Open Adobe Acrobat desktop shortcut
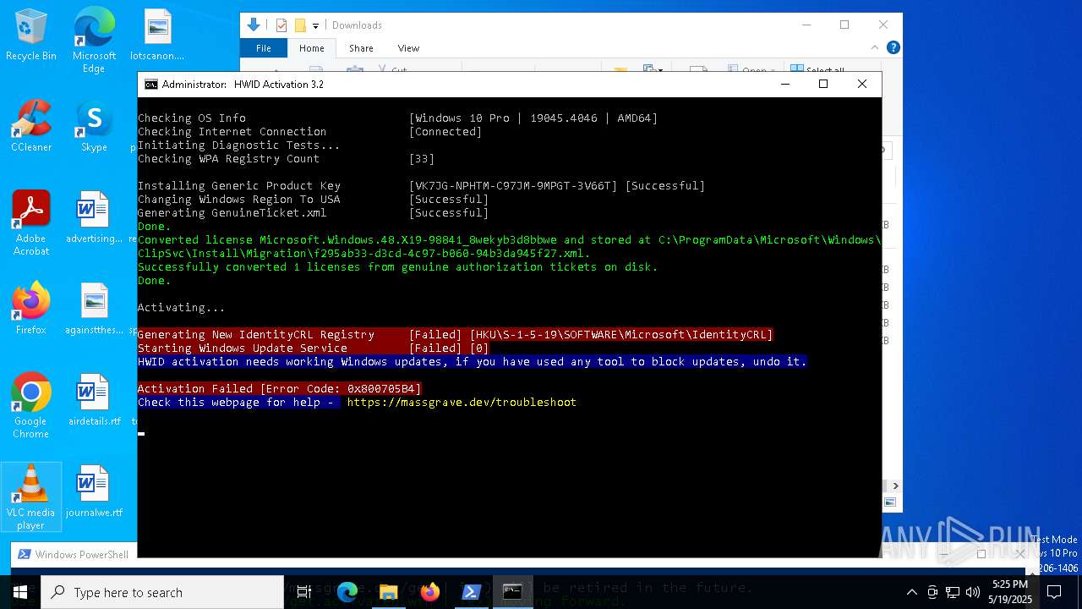The width and height of the screenshot is (1082, 609). tap(31, 223)
